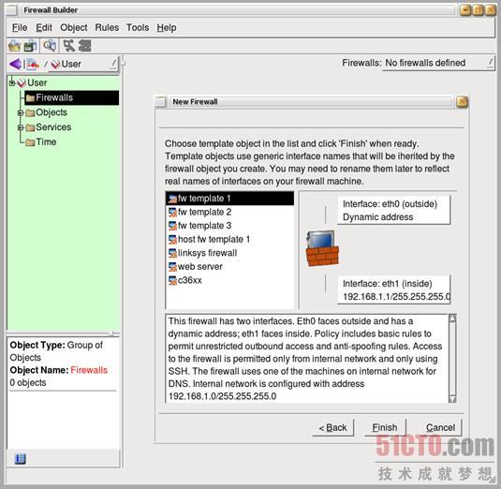Open the Rules menu

coord(107,28)
